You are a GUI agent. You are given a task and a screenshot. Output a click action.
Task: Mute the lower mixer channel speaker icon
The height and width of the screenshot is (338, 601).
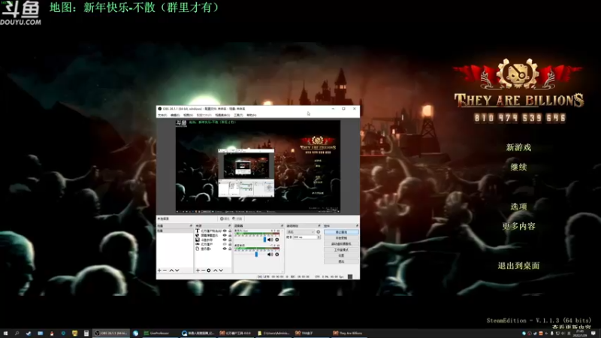(270, 255)
